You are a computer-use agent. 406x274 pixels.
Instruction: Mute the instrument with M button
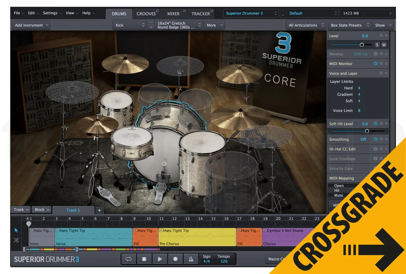(384, 45)
